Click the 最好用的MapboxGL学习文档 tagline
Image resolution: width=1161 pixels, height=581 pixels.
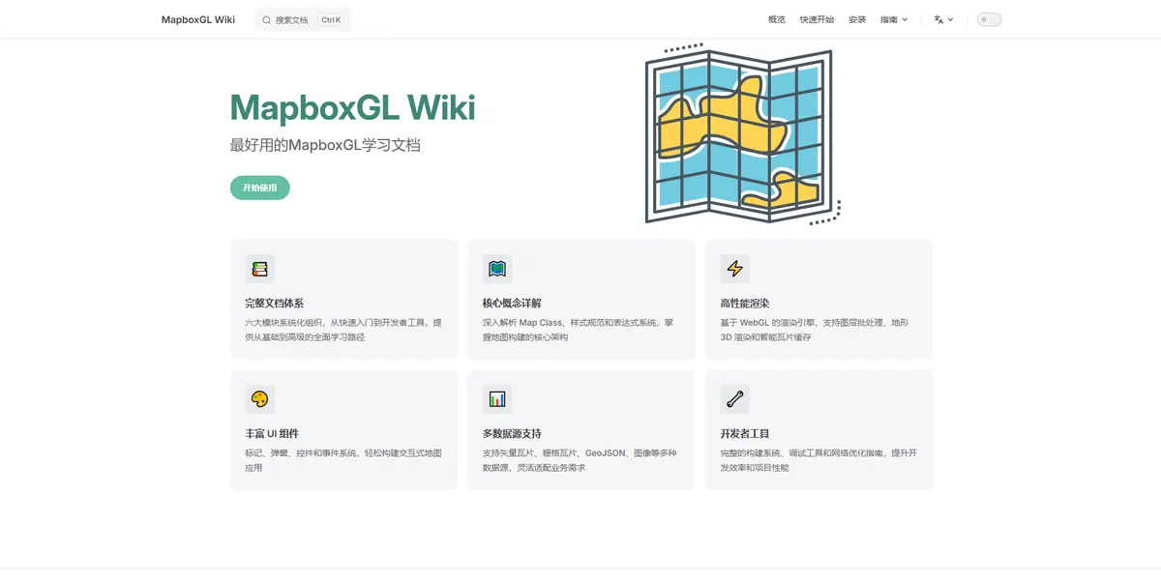pos(325,145)
